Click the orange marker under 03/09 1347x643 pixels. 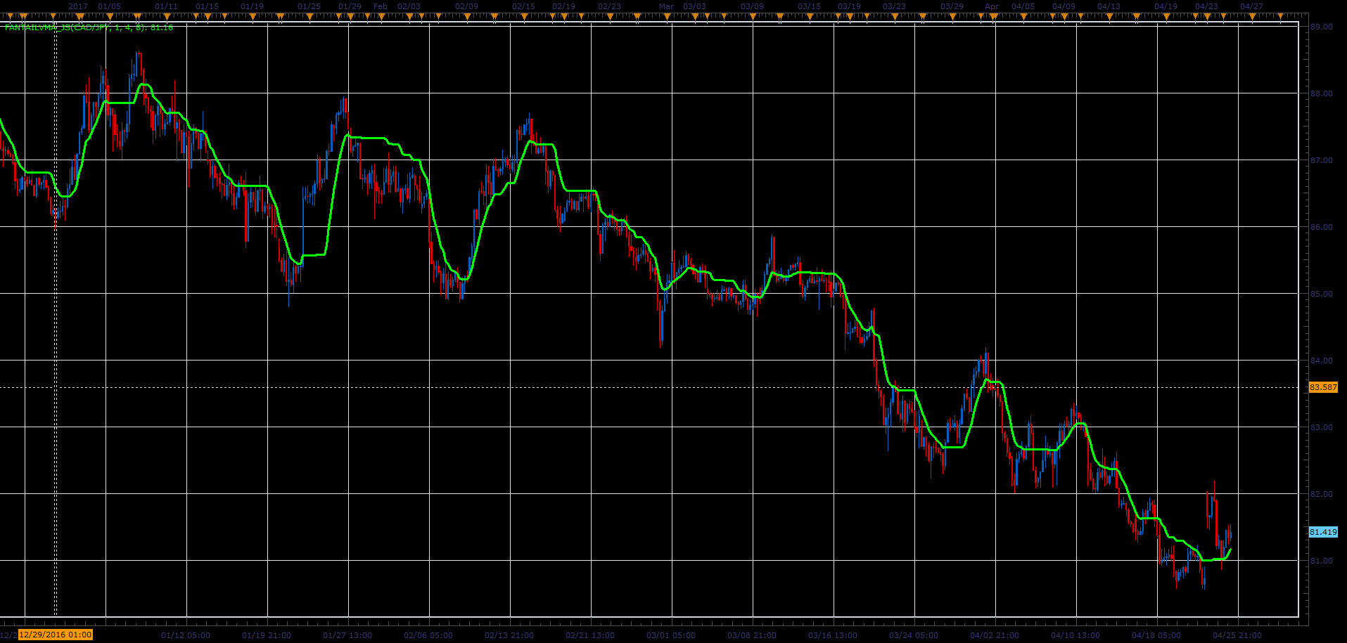pyautogui.click(x=753, y=16)
